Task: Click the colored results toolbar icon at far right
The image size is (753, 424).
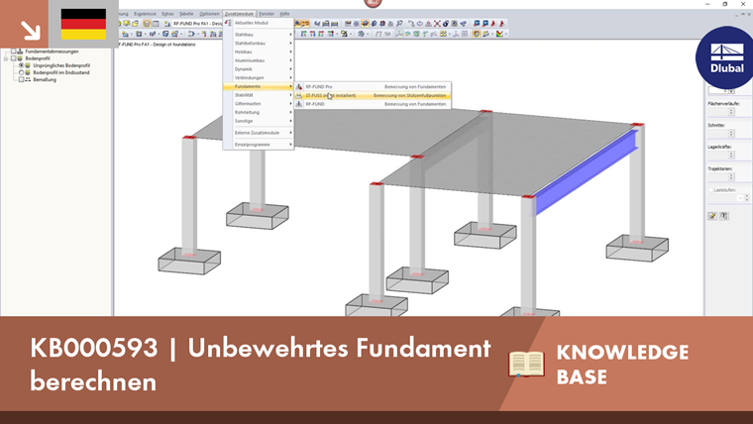Action: click(500, 34)
